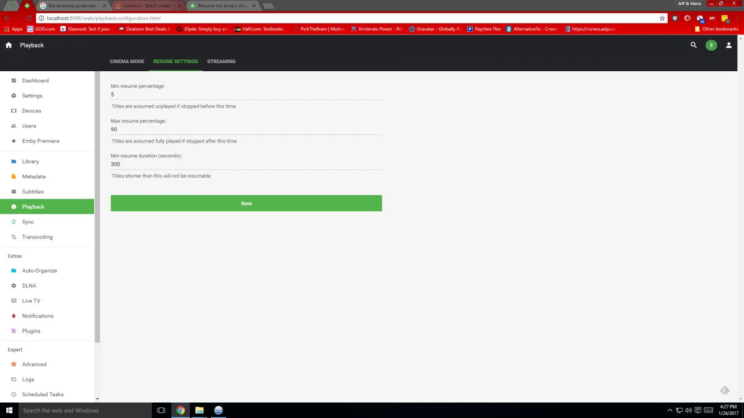Show hidden system tray icons
The width and height of the screenshot is (744, 418).
670,410
